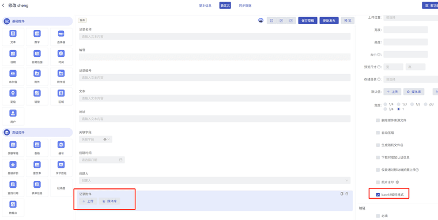Viewport: 438px width, 220px height.
Task: Click 媒体库 button under 记录附件
Action: coord(109,201)
